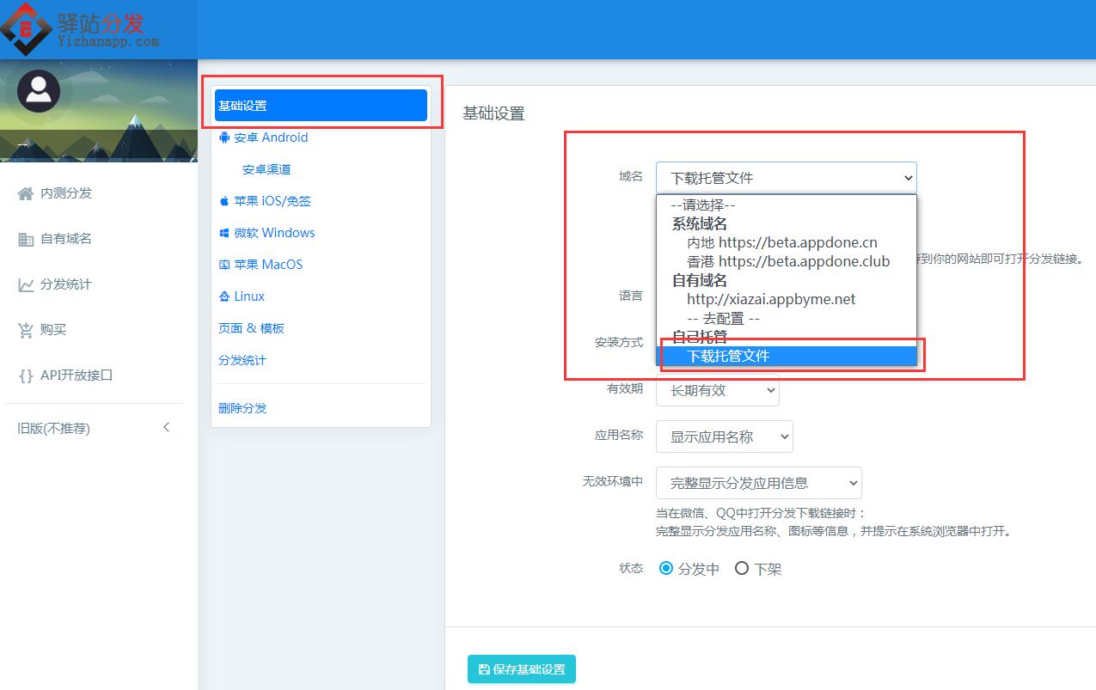1096x690 pixels.
Task: Expand the 旧版(不推荐) menu chevron
Action: [x=166, y=428]
